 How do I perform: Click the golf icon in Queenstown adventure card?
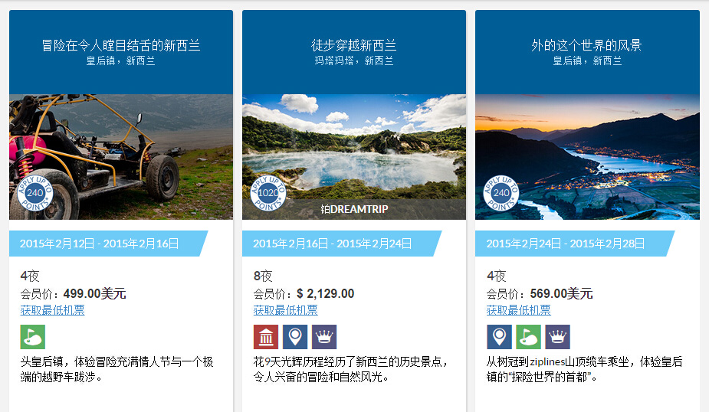32,337
